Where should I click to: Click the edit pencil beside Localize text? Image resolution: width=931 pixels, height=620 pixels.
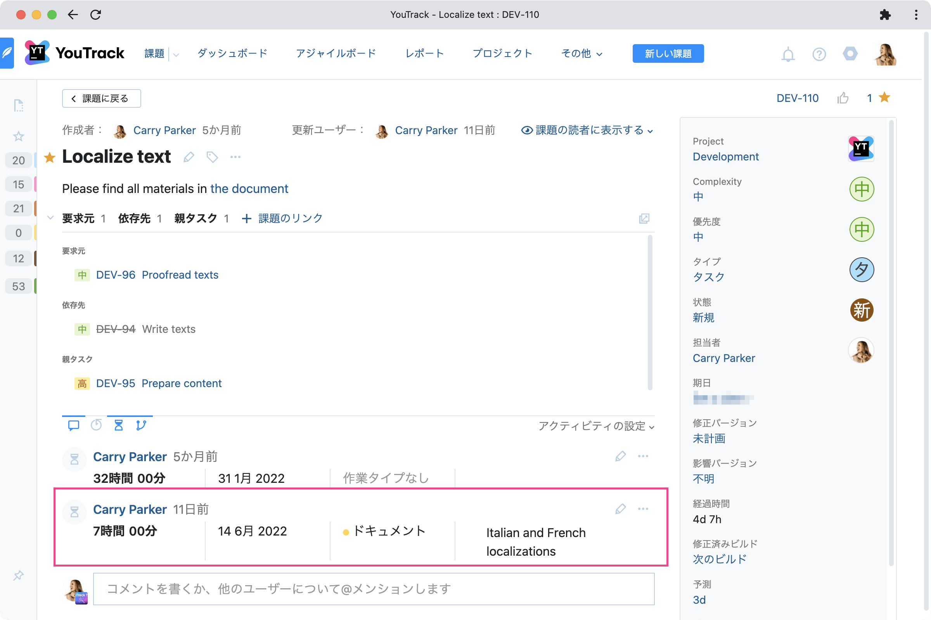coord(189,157)
